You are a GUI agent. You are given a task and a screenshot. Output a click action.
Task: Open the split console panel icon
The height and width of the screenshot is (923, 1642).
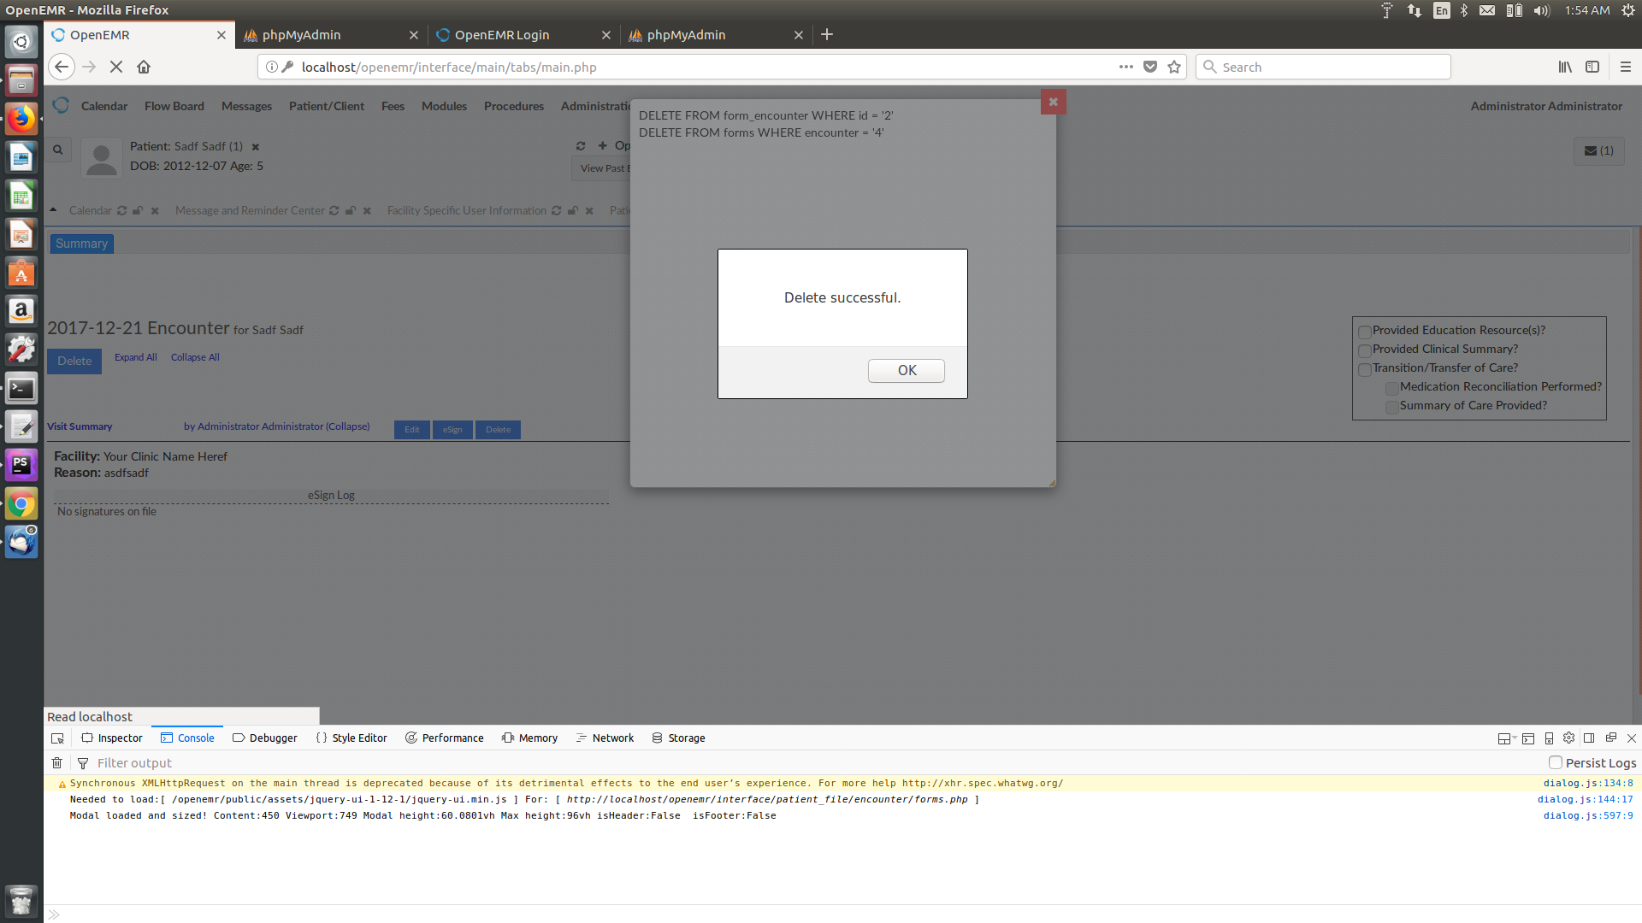point(1527,738)
